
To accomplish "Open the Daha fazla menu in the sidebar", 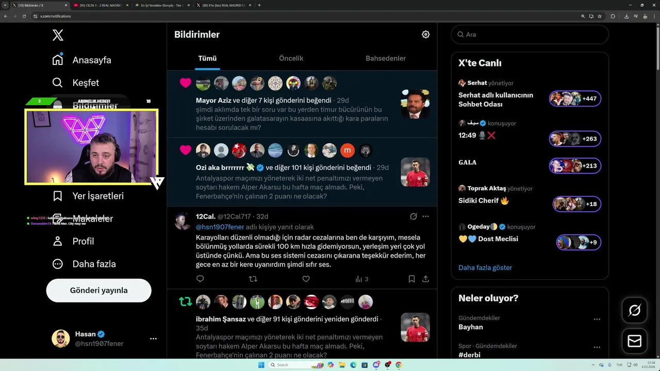I will (x=84, y=264).
